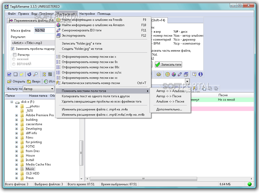This screenshot has width=259, height=194.
Task: Click the history clock icon
Action: [x=46, y=81]
